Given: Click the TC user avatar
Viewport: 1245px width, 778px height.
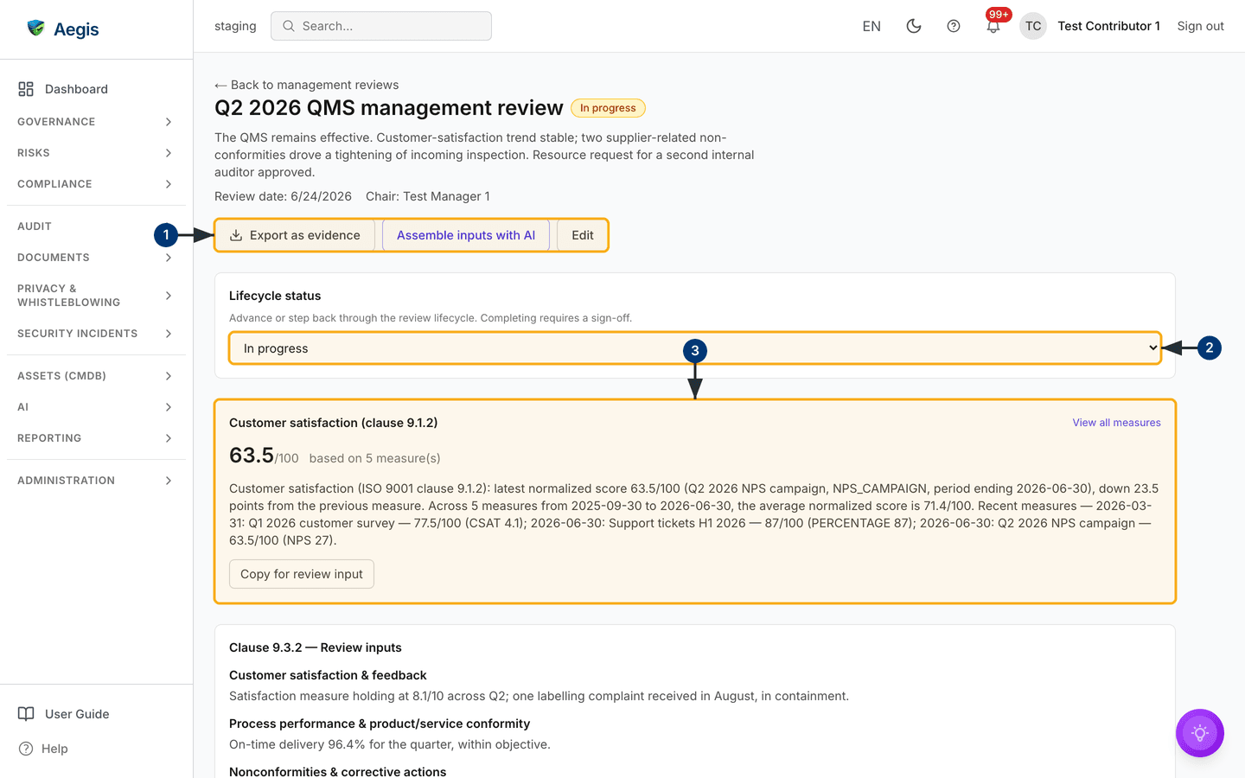Looking at the screenshot, I should (x=1032, y=26).
